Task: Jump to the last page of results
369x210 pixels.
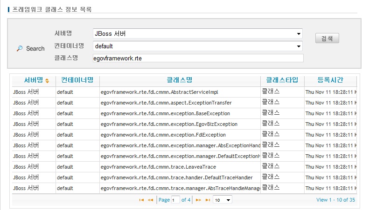Action: click(208, 200)
